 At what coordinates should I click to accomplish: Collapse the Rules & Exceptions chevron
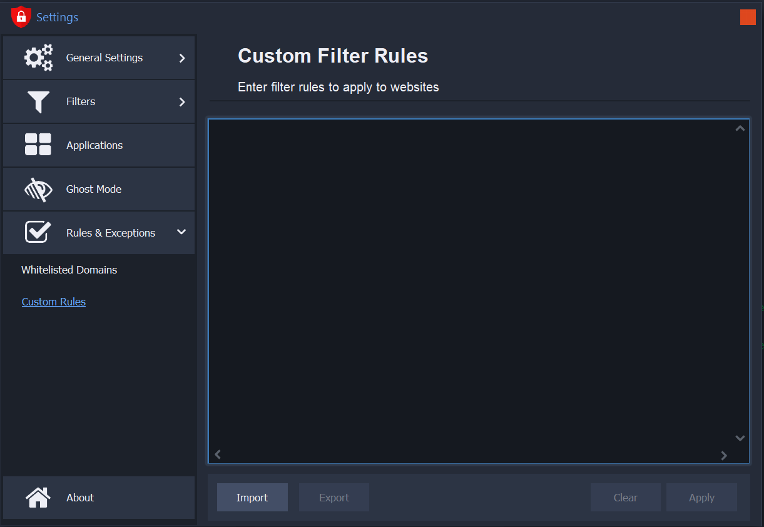(x=181, y=232)
